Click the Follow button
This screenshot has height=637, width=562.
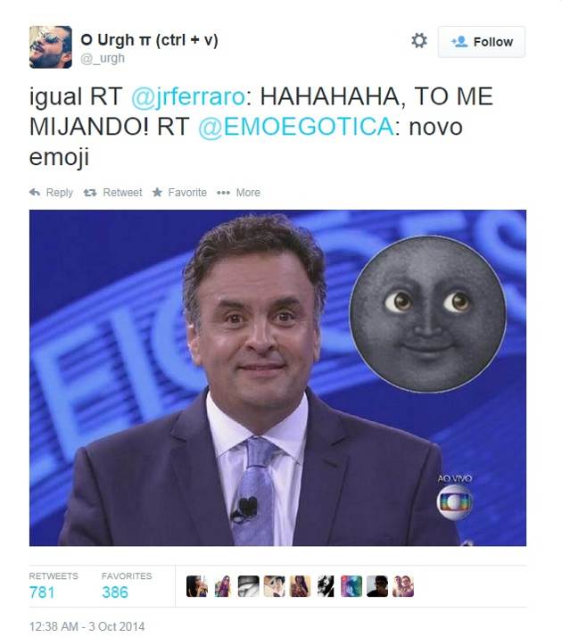pyautogui.click(x=481, y=42)
